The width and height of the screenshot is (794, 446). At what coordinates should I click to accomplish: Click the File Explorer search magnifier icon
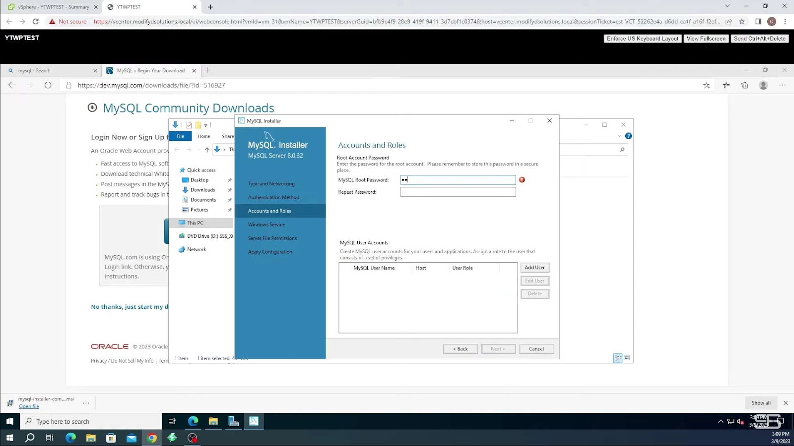click(x=622, y=150)
